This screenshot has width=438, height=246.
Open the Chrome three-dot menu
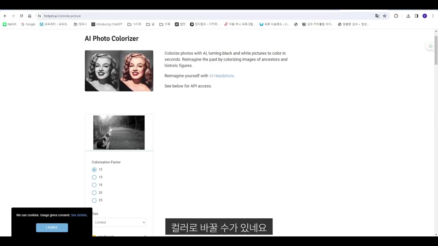(433, 16)
